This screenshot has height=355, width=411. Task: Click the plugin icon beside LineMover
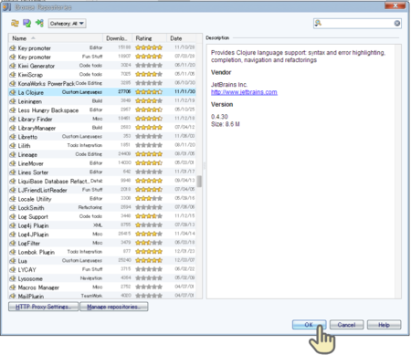point(13,163)
